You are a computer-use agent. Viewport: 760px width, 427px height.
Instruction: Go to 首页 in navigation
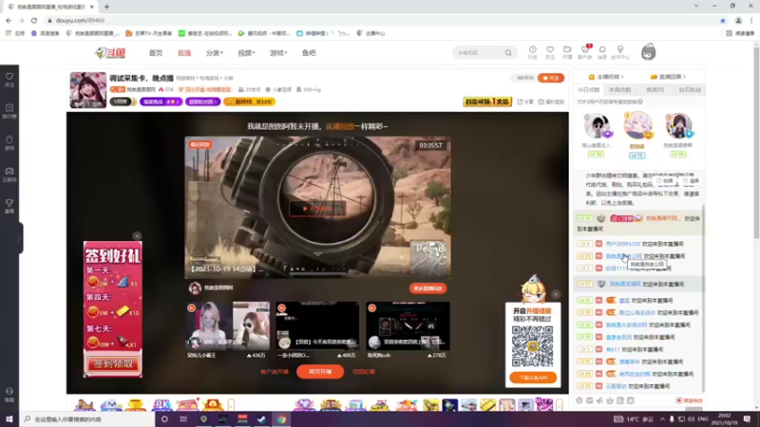(156, 53)
